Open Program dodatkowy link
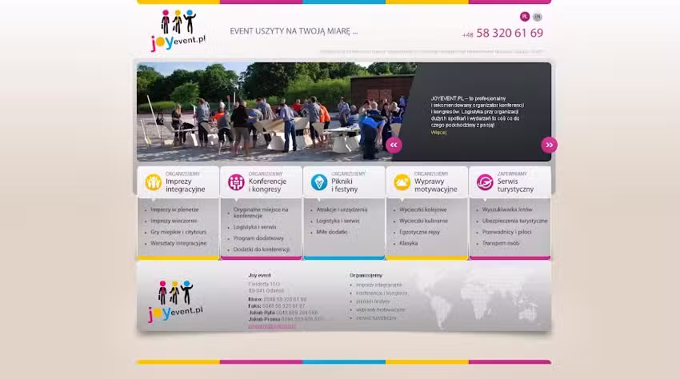This screenshot has width=680, height=379. 258,238
